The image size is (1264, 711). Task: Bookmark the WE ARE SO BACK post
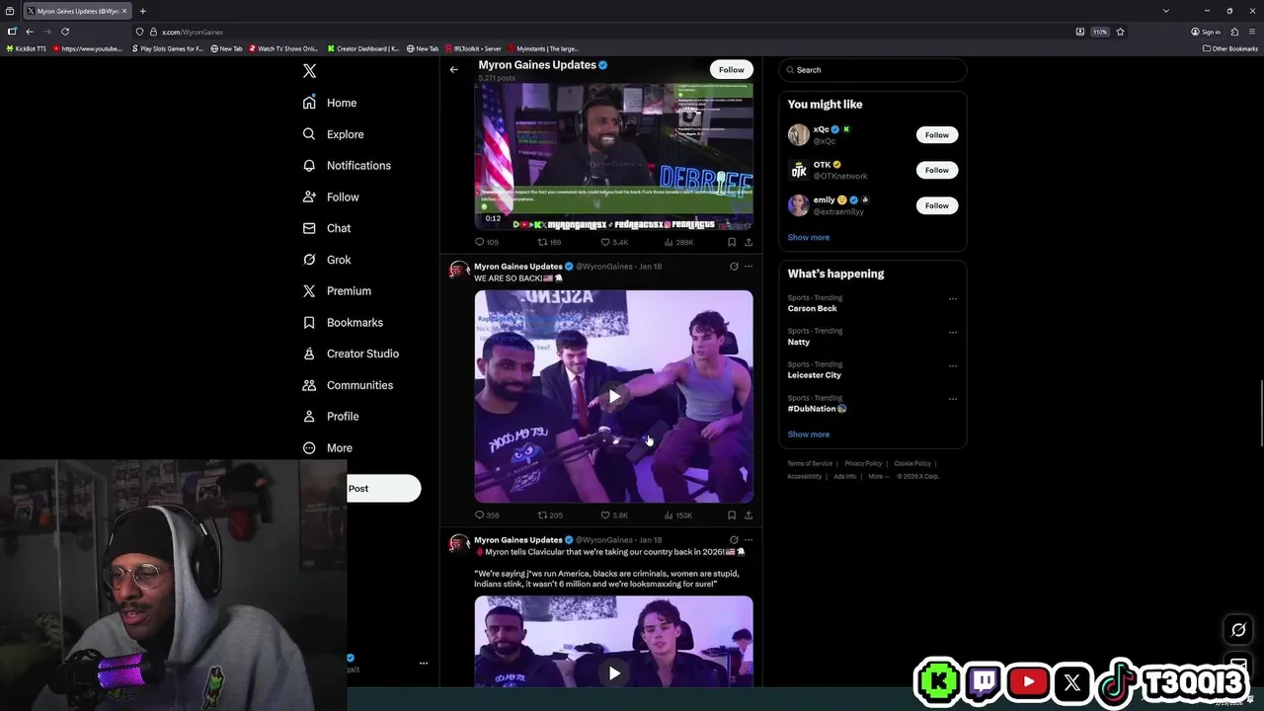point(731,515)
